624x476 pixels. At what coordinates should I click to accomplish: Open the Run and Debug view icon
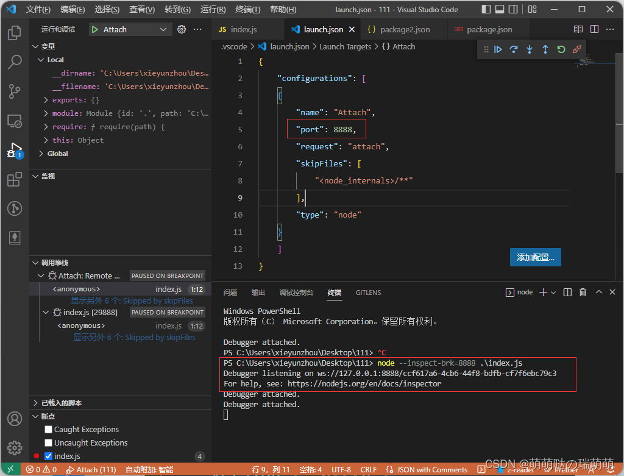(15, 151)
